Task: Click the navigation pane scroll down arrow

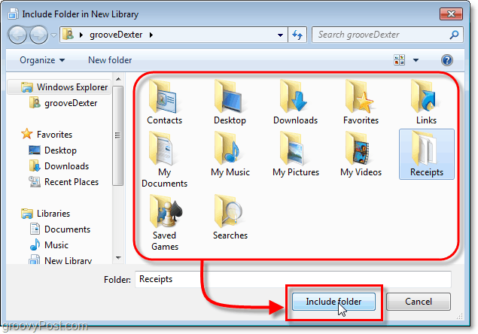Action: click(118, 258)
